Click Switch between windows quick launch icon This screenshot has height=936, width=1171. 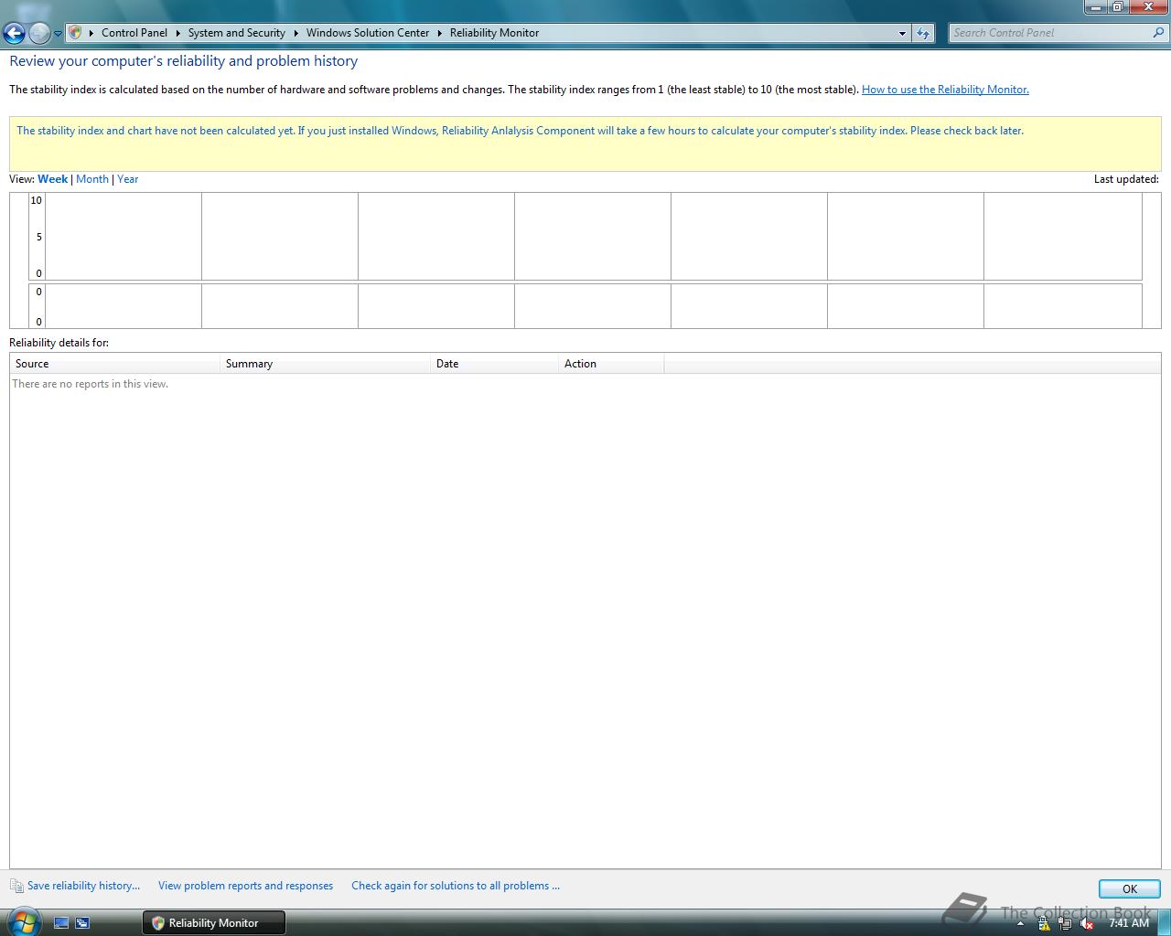[x=82, y=923]
